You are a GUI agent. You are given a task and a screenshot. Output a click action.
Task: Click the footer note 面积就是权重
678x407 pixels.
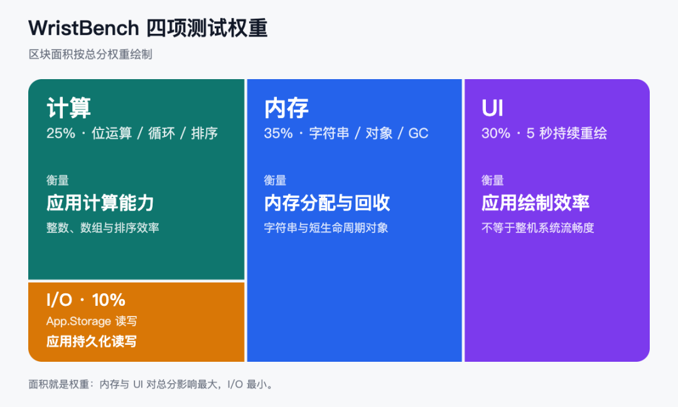pos(152,384)
